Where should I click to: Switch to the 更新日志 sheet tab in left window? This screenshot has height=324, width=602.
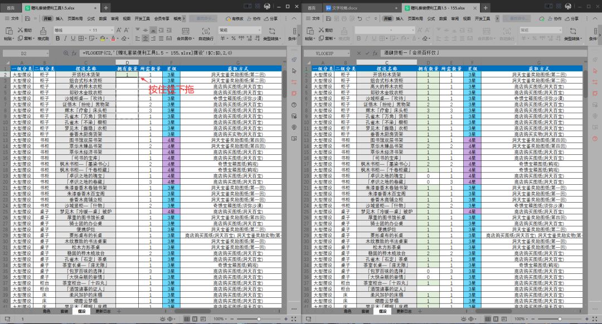[x=103, y=311]
